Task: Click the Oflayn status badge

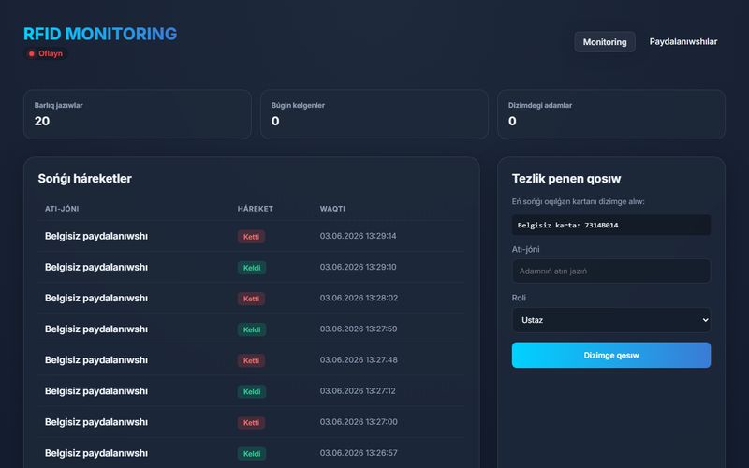Action: coord(46,53)
